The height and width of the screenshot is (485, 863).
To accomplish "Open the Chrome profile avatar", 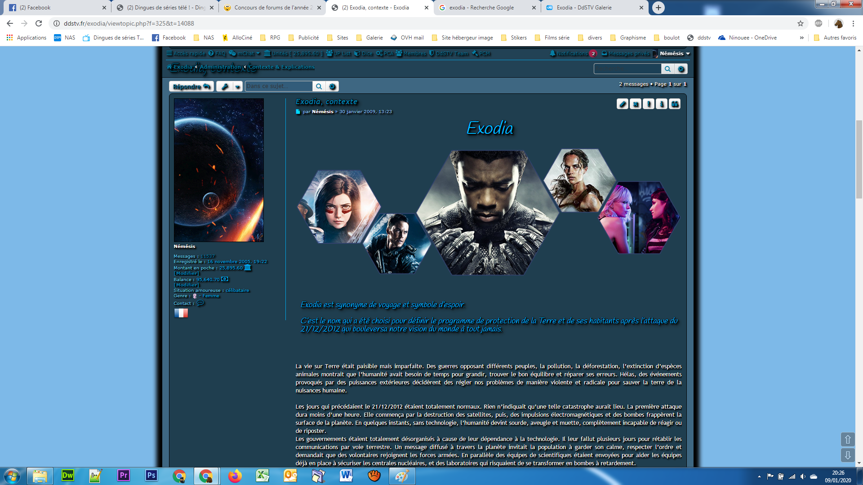I will 838,23.
